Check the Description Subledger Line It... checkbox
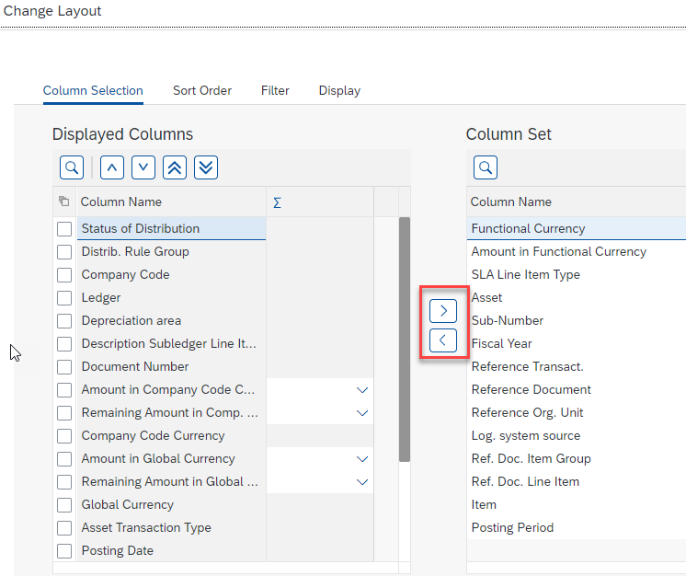686x576 pixels. (64, 344)
